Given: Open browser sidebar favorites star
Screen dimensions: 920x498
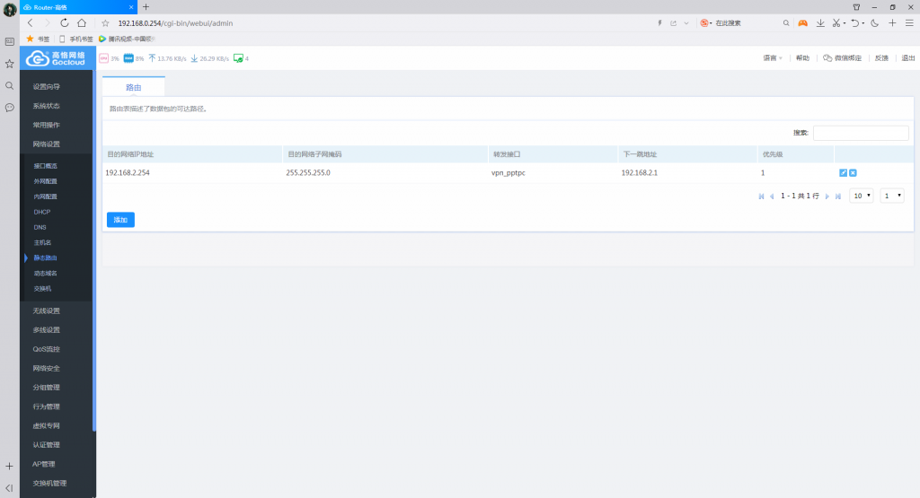Looking at the screenshot, I should click(9, 64).
